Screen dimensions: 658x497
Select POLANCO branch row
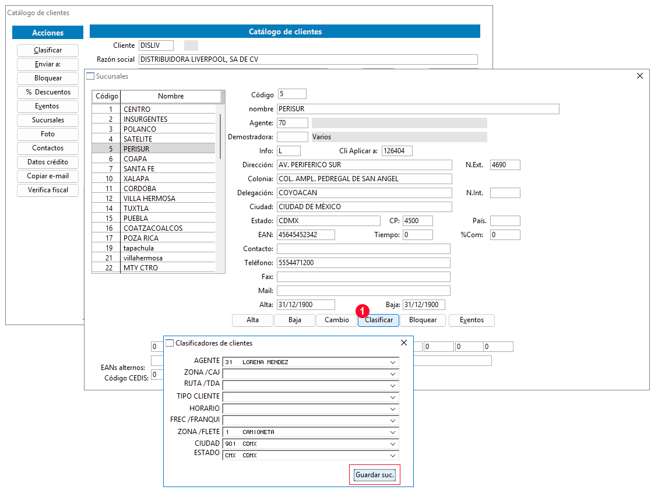[154, 129]
